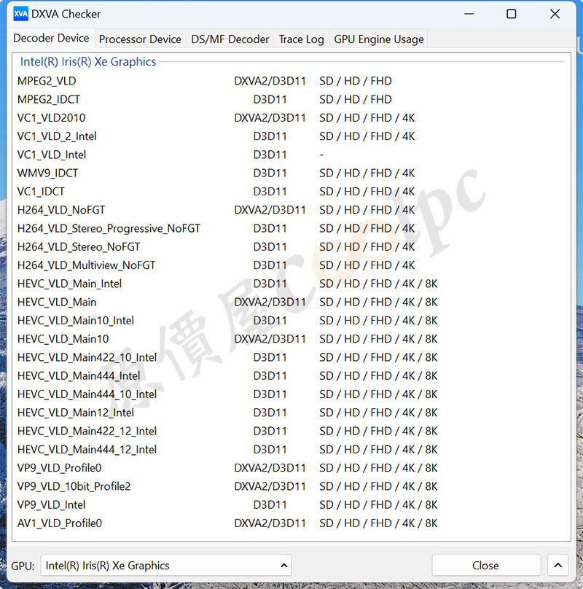Click the Intel(R) Iris(R) Xe Graphics group heading
The width and height of the screenshot is (583, 589).
88,62
